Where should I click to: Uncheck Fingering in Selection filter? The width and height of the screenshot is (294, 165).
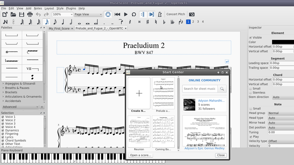point(3,134)
